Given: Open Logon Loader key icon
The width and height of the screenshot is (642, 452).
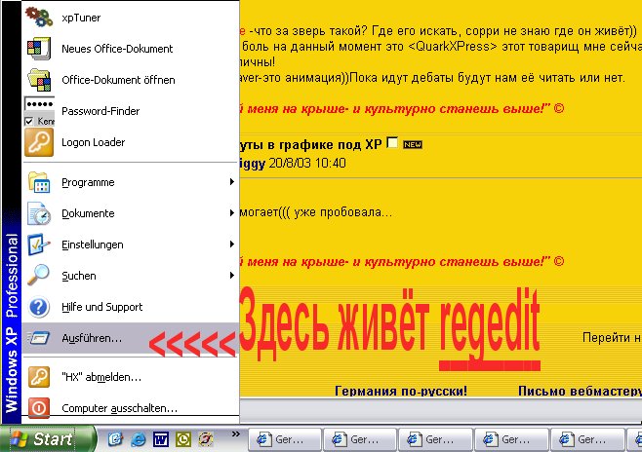Looking at the screenshot, I should 39,142.
